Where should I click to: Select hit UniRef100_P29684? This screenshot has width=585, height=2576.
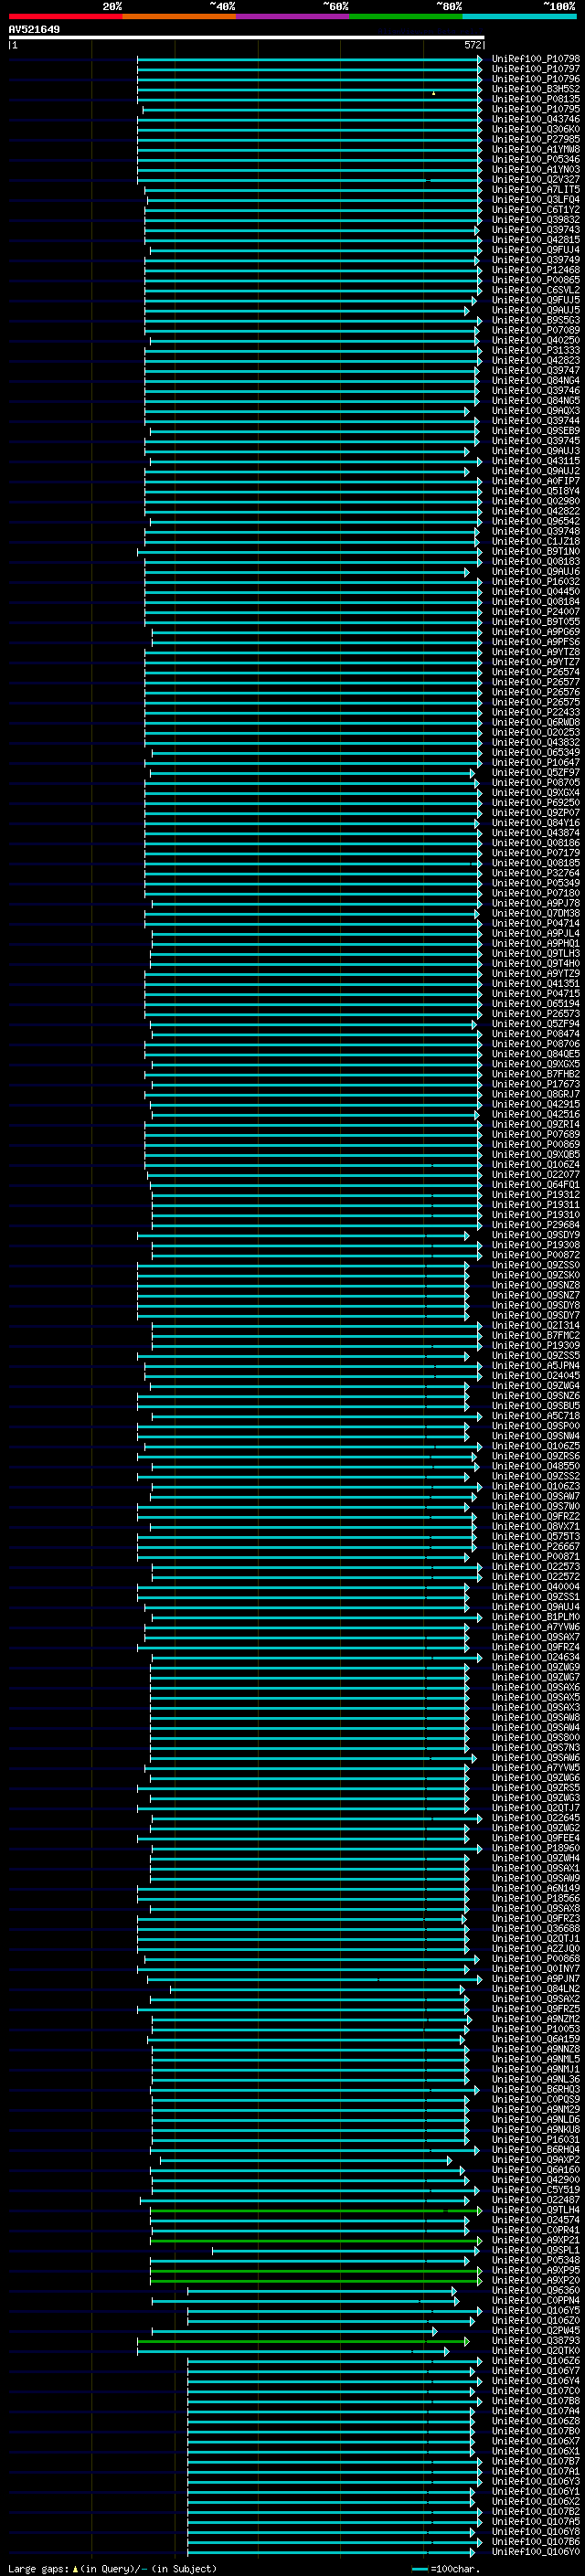pyautogui.click(x=536, y=1224)
